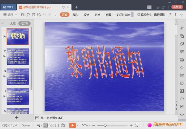Open the star icon in the right sidebar

pos(182,67)
